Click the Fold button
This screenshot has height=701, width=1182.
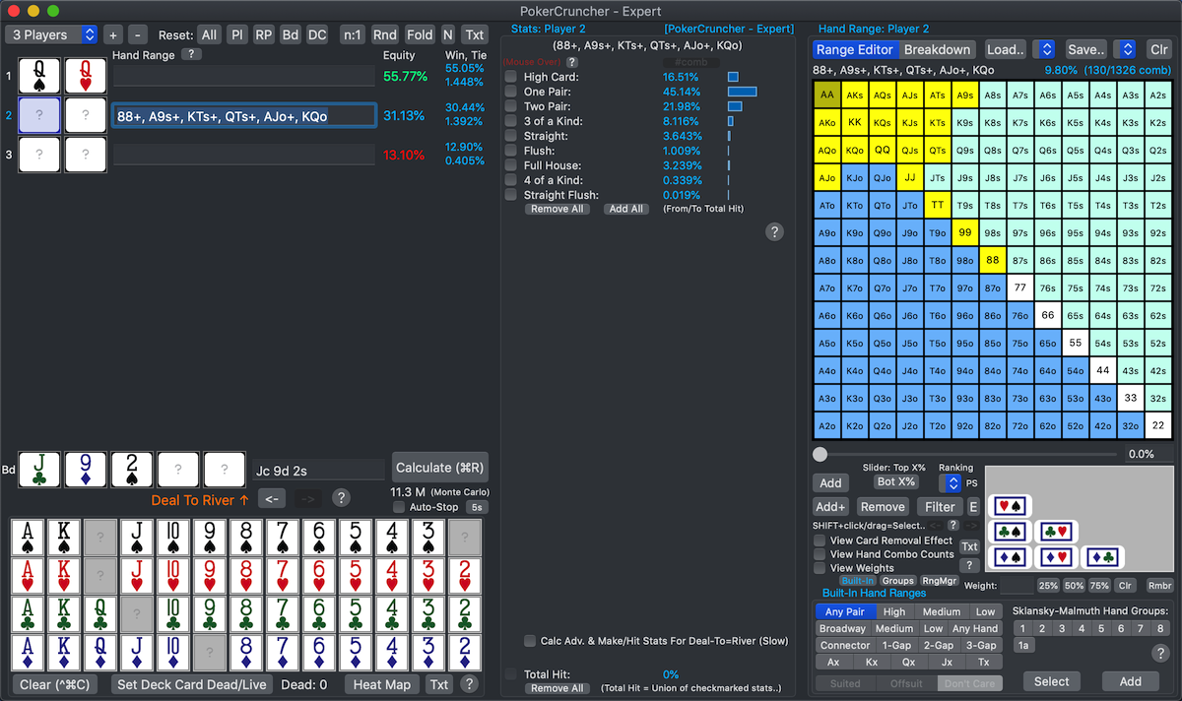[x=420, y=34]
